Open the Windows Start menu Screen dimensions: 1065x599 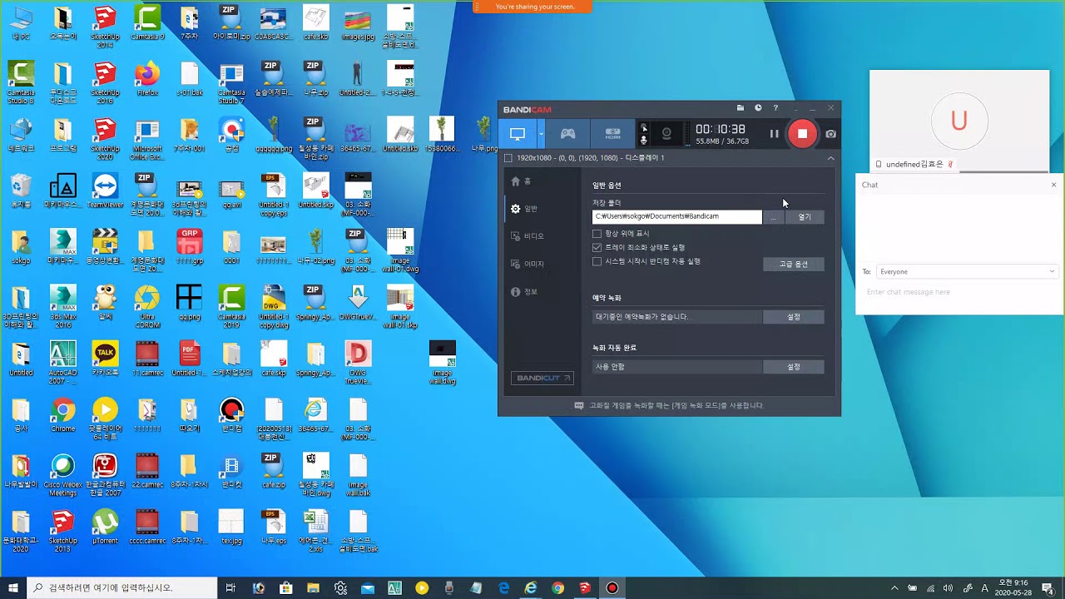tap(12, 588)
